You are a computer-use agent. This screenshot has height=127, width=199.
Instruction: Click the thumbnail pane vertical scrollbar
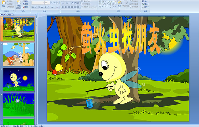36,71
